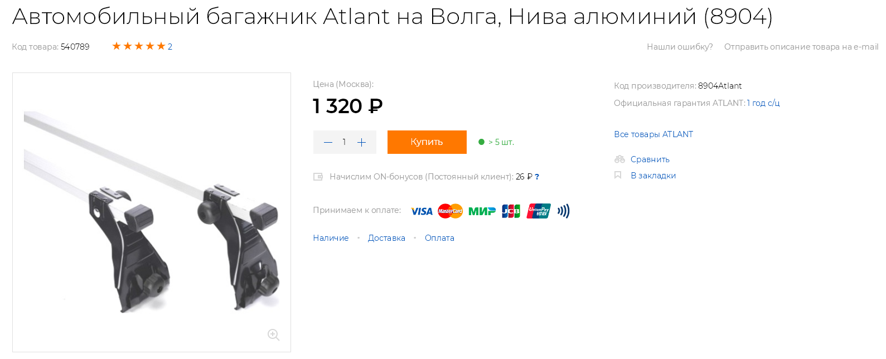This screenshot has height=359, width=886.
Task: Click the binoculars compare icon
Action: click(619, 159)
